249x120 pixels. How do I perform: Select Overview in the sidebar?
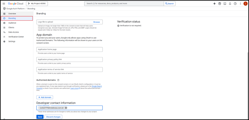click(x=17, y=14)
